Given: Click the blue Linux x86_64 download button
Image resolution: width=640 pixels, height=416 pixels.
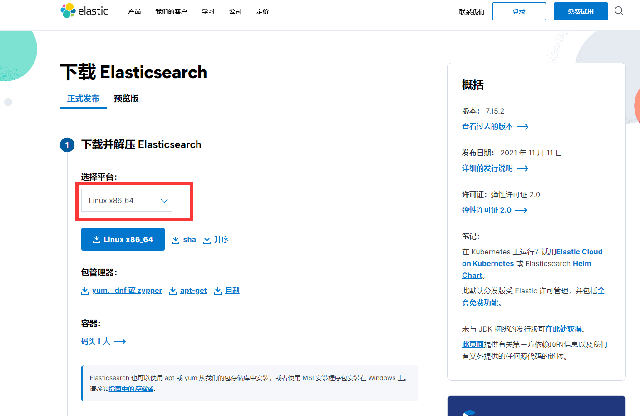Looking at the screenshot, I should point(123,239).
